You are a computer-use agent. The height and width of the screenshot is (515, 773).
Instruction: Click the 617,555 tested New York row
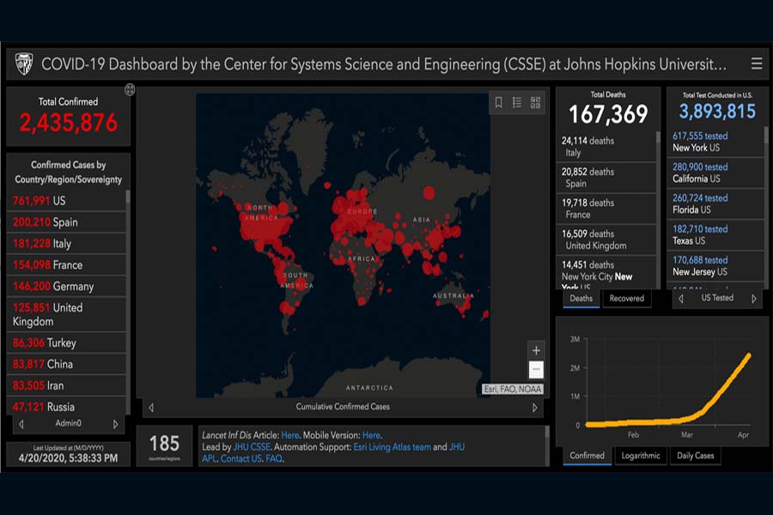pyautogui.click(x=715, y=142)
